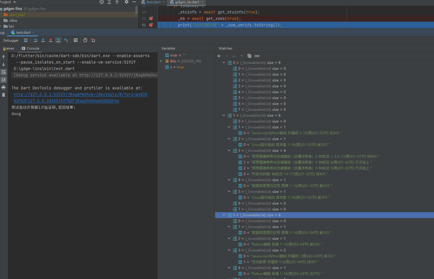Toggle soft-wrap in the console
The image size is (434, 279).
click(x=4, y=72)
